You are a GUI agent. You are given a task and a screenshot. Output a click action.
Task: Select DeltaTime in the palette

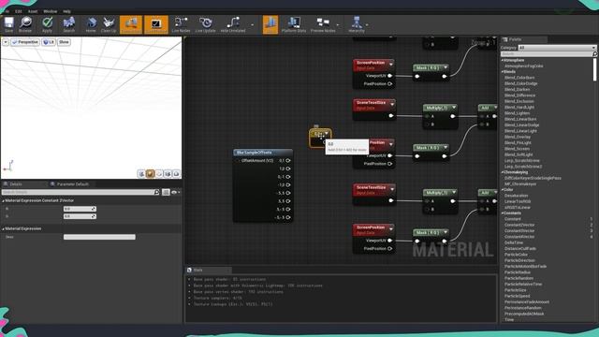point(514,242)
